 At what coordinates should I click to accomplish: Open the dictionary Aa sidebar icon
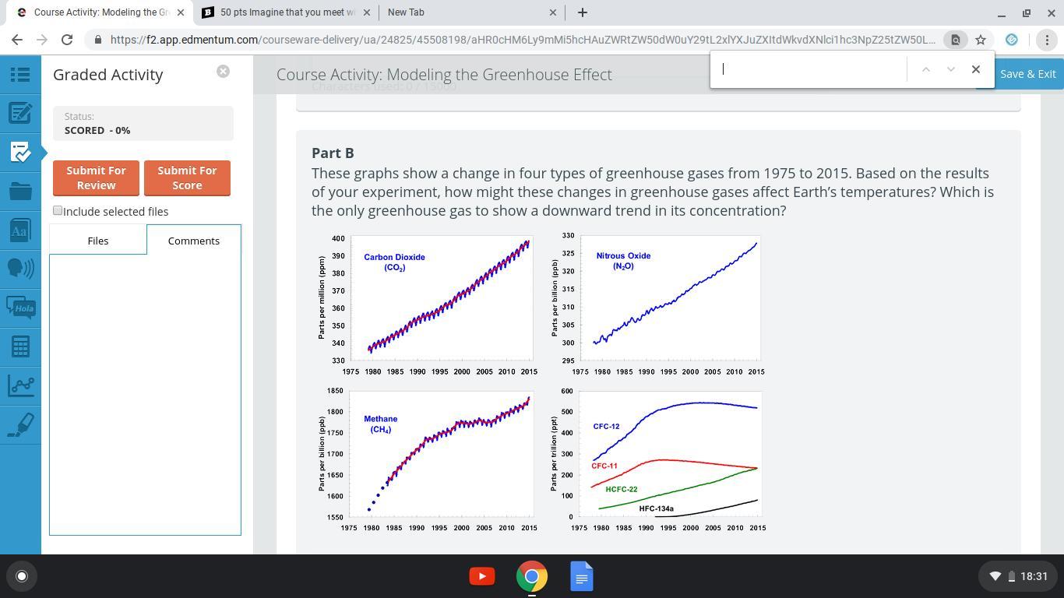tap(20, 230)
